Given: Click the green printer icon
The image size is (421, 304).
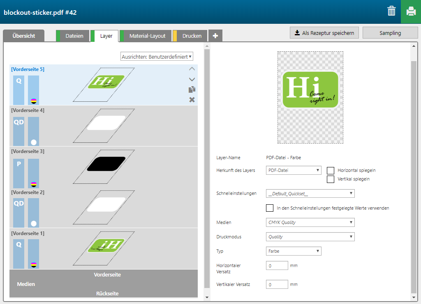Looking at the screenshot, I should [x=411, y=11].
